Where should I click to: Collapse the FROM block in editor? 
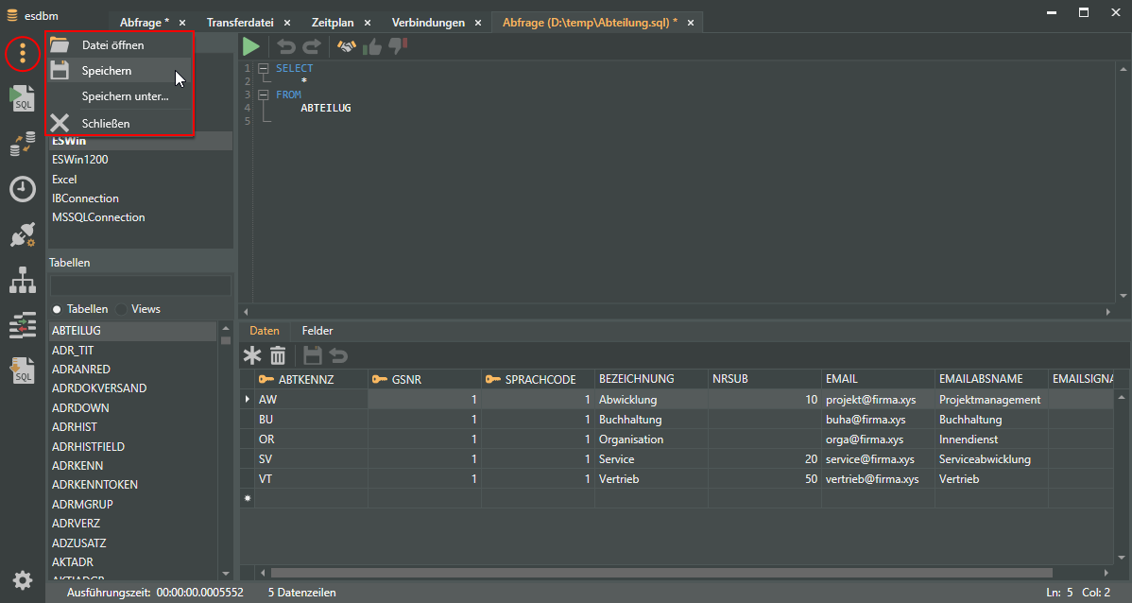pos(264,95)
